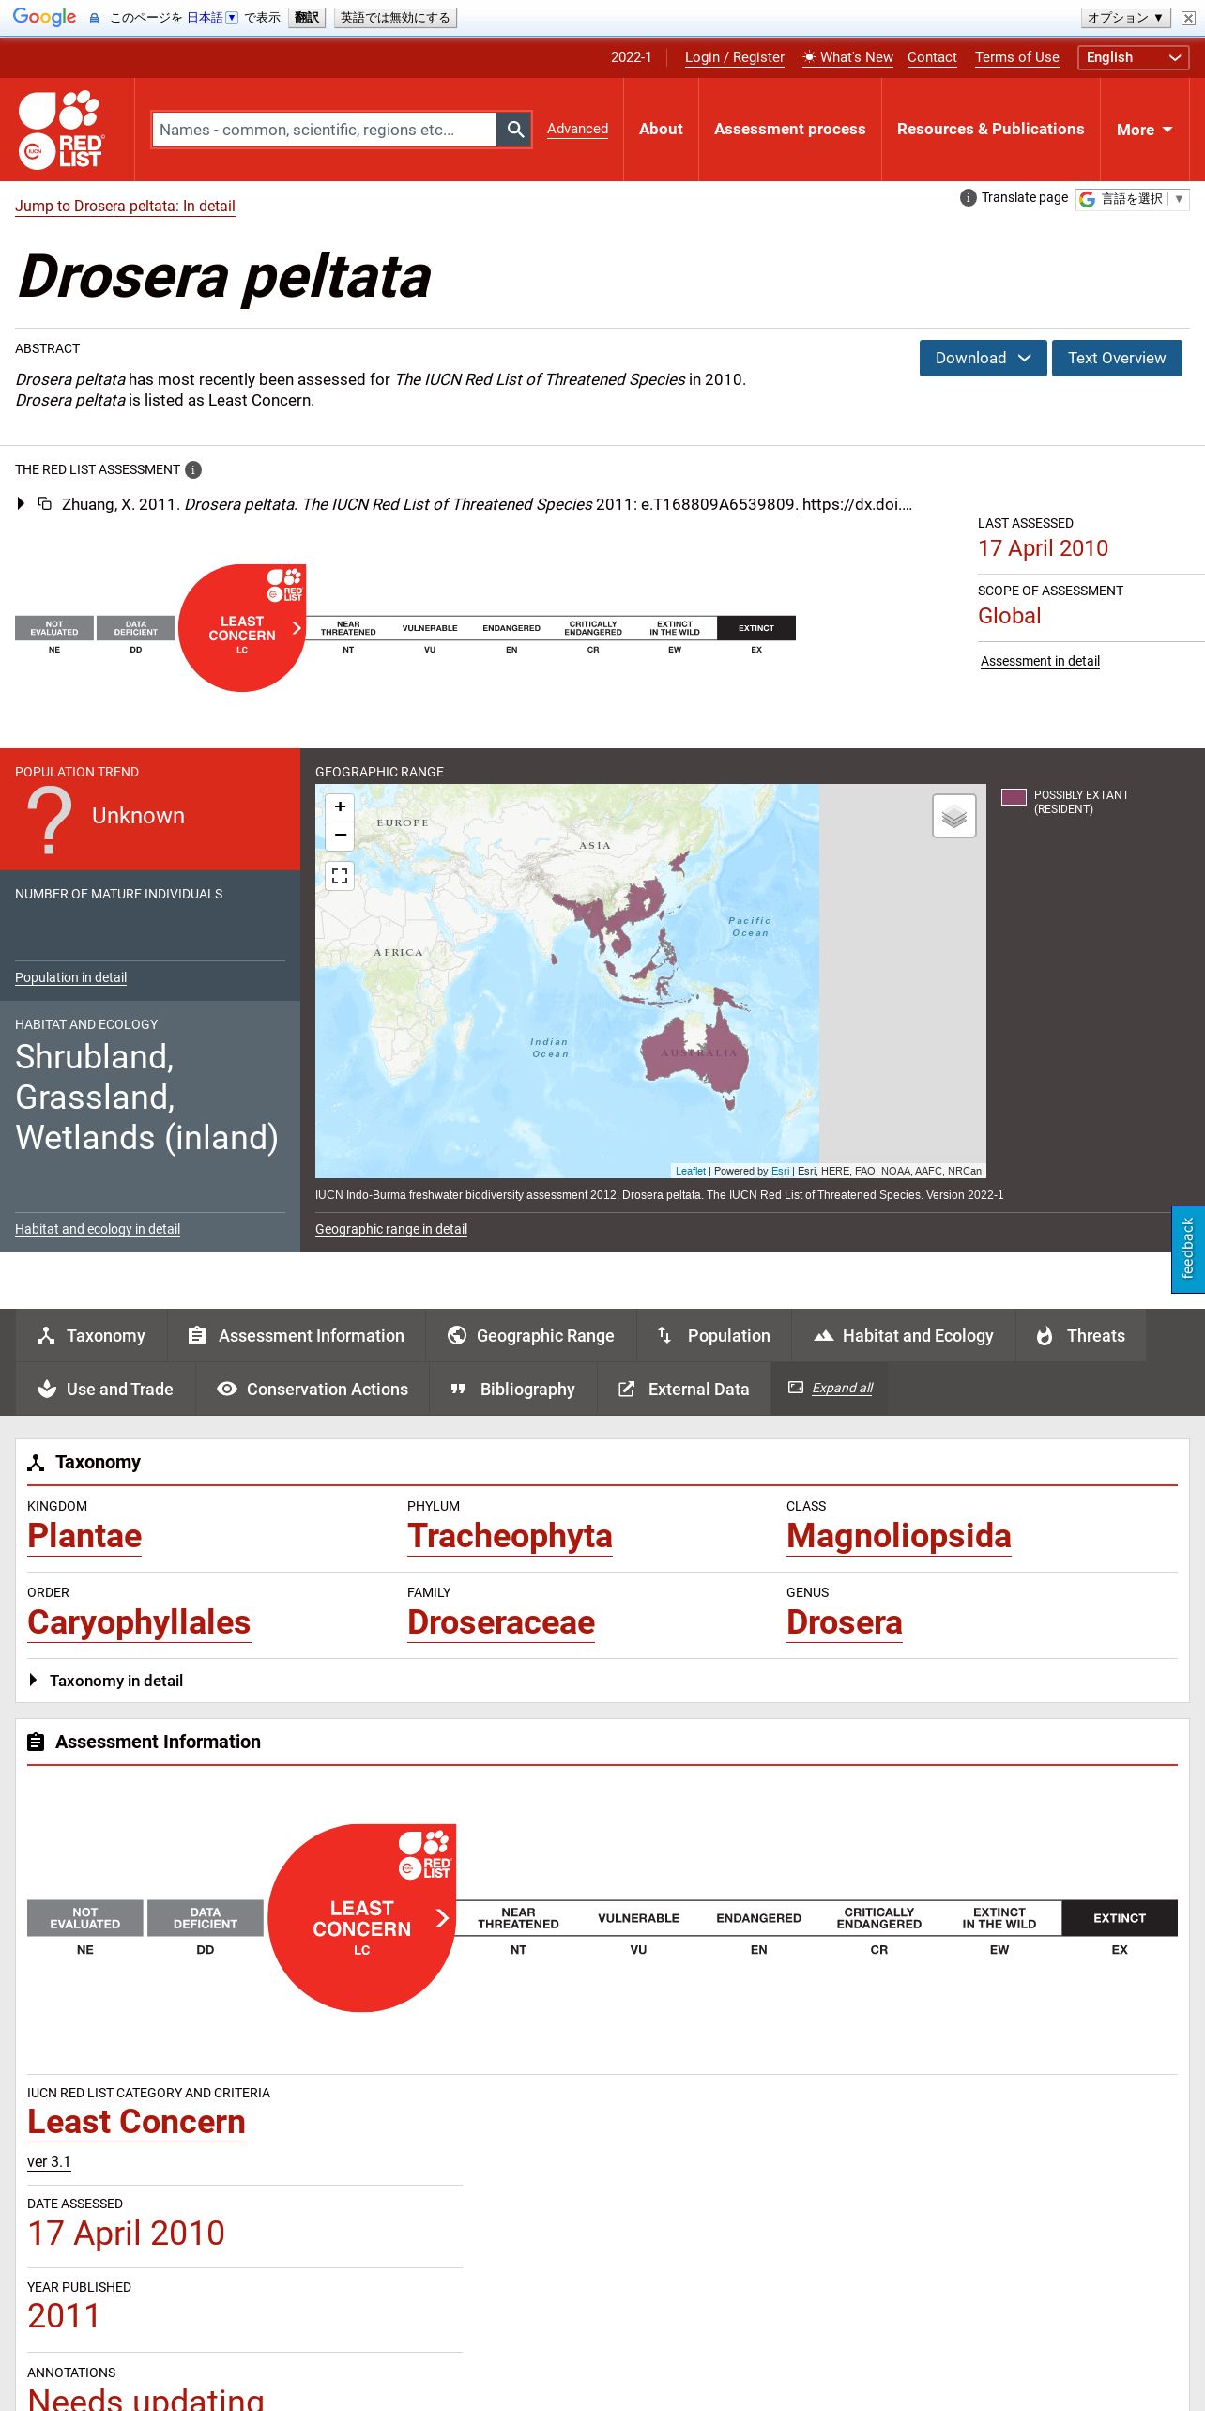The image size is (1205, 2411).
Task: Follow the Login / Register link
Action: click(735, 57)
